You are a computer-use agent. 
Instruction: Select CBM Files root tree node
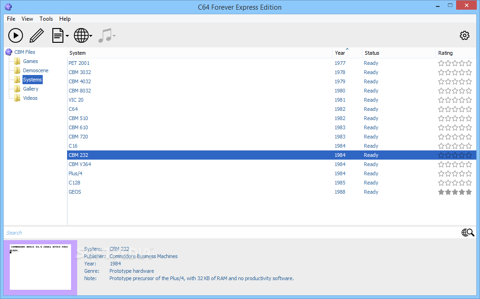(x=25, y=52)
